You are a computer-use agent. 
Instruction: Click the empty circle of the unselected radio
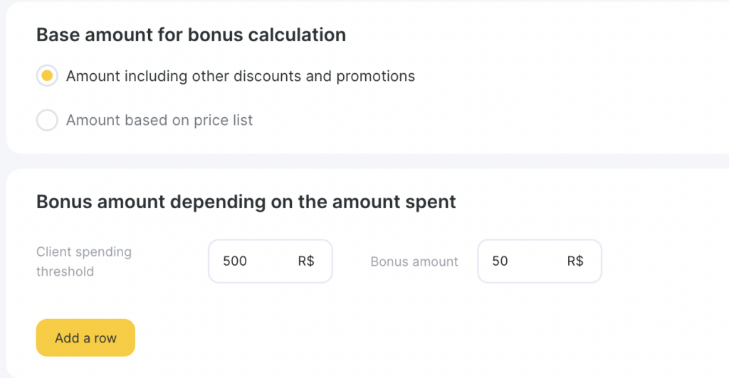47,121
